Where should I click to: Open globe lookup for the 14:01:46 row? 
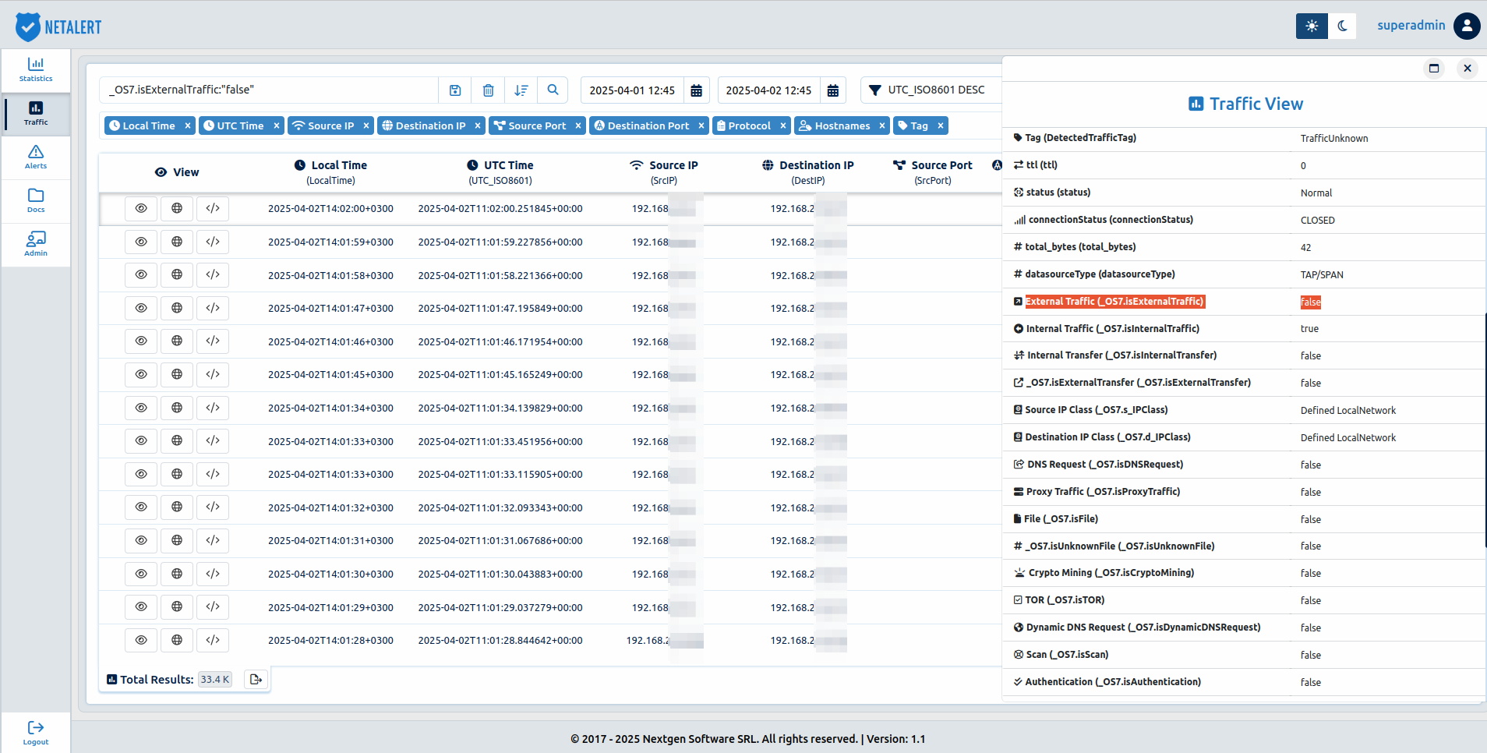pos(177,341)
